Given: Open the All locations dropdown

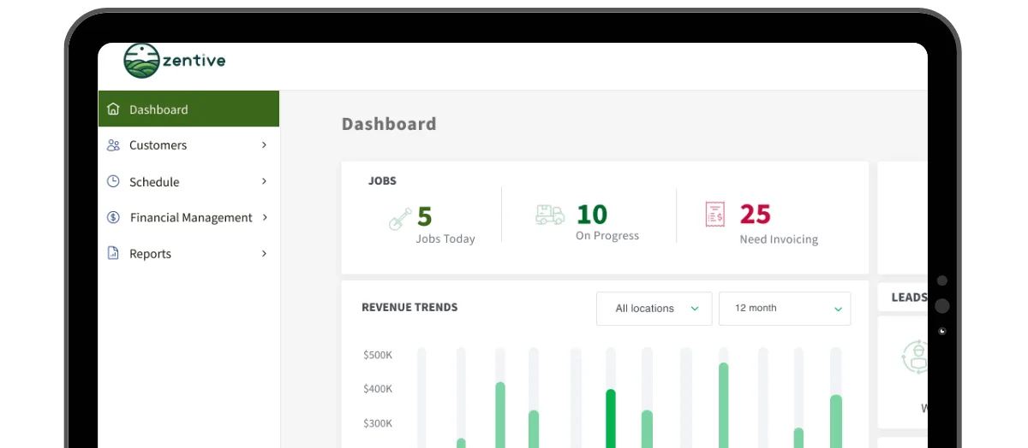Looking at the screenshot, I should (654, 309).
